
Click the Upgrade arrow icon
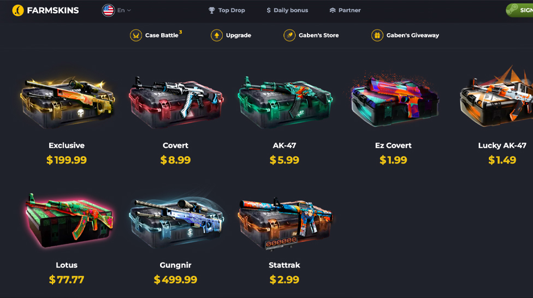pos(216,35)
